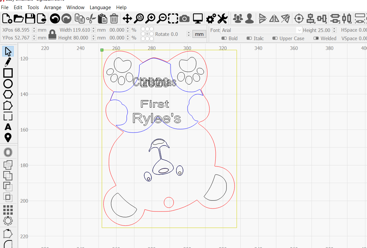The image size is (367, 248).
Task: Zoom in on the workspace
Action: click(150, 19)
